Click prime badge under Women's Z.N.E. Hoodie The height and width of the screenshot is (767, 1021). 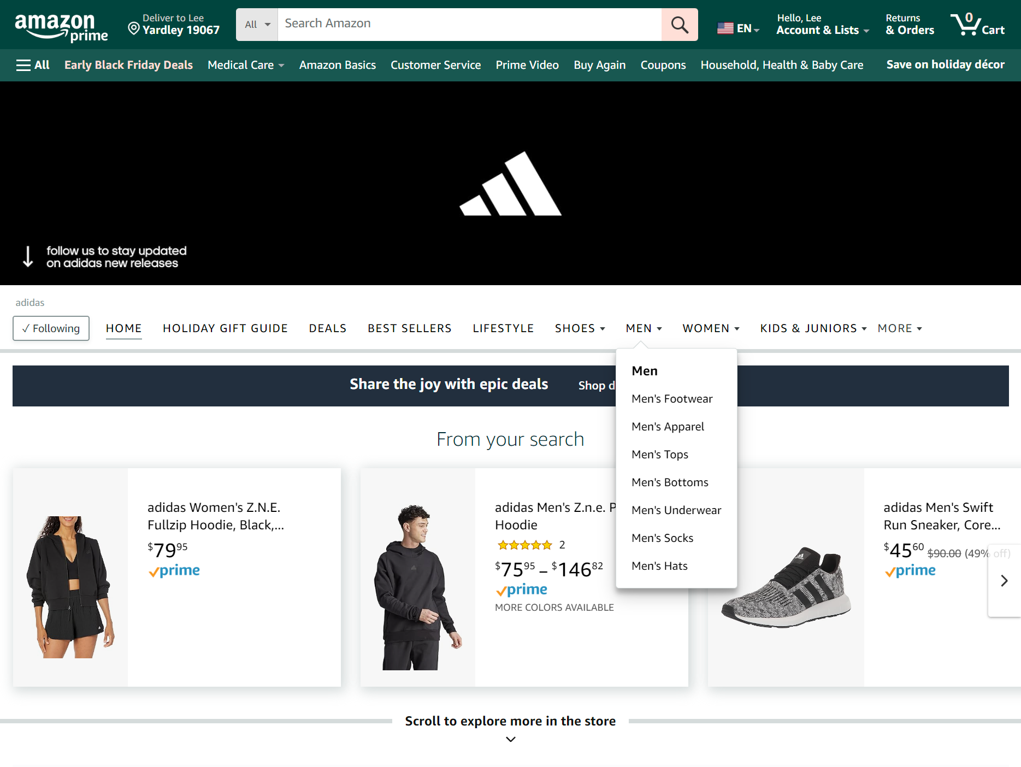(x=174, y=570)
